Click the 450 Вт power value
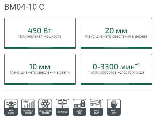Screen dimensions: 156x119 click(40, 31)
